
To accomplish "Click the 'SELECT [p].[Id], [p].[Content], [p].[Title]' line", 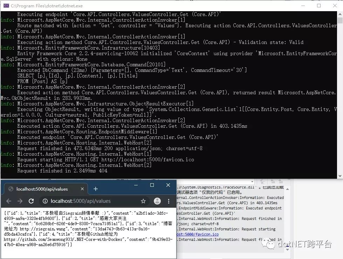I will pos(77,76).
